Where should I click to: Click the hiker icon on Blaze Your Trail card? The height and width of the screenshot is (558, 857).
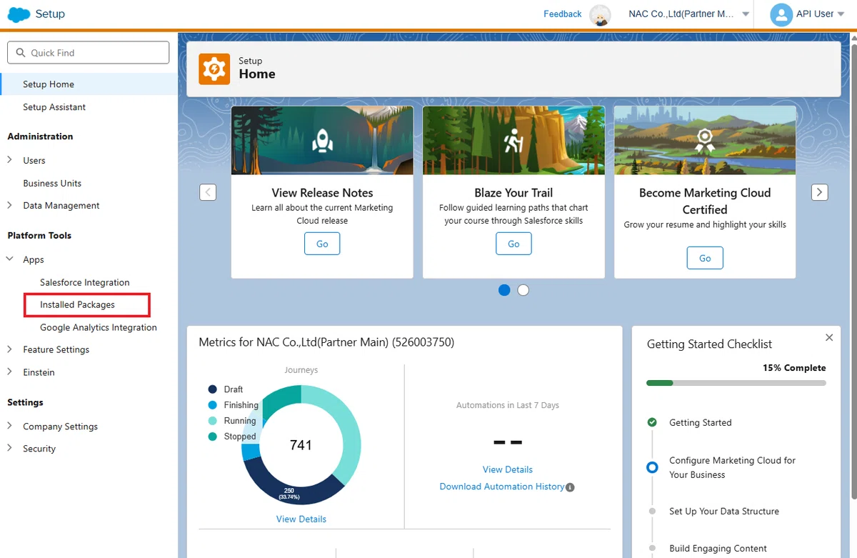click(x=513, y=141)
